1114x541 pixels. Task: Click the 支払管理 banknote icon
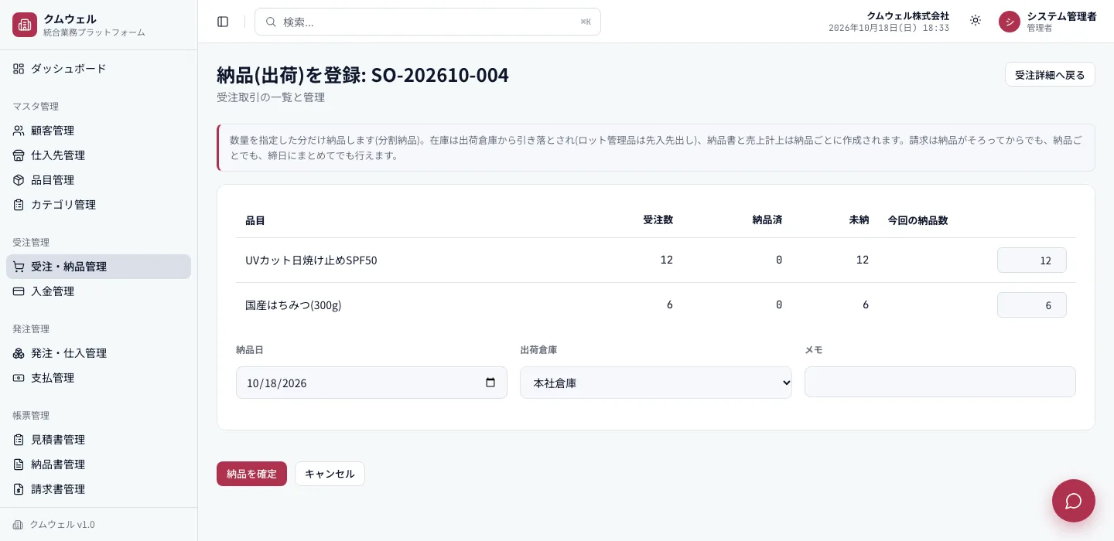(x=19, y=378)
